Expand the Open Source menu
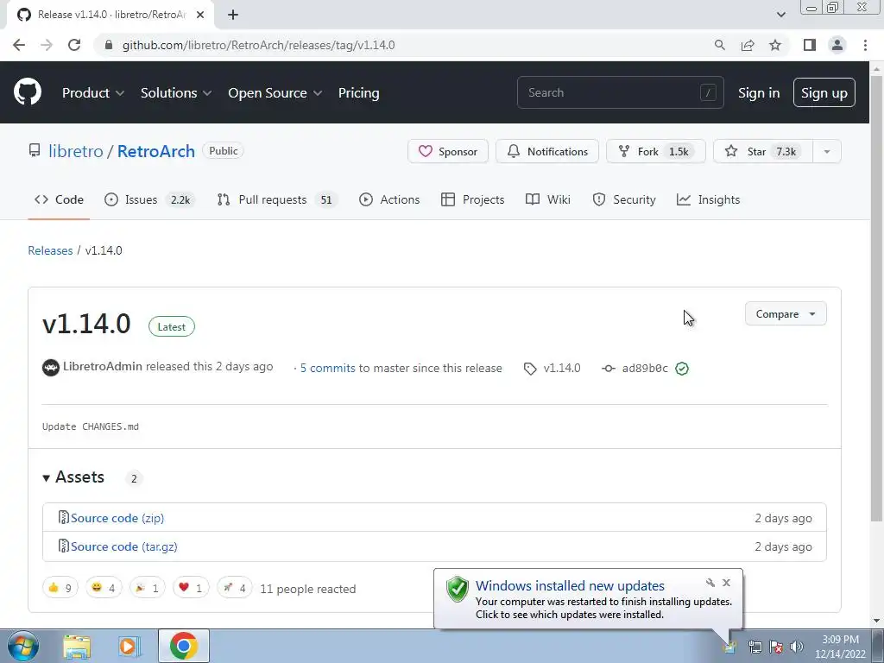The image size is (884, 663). click(275, 93)
